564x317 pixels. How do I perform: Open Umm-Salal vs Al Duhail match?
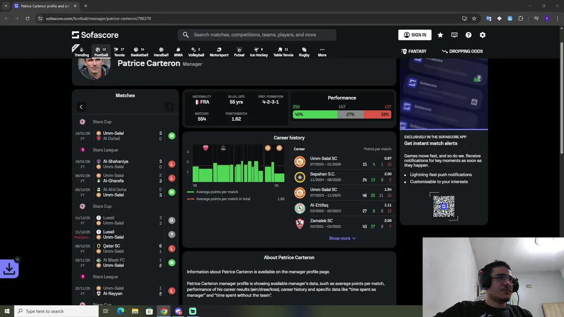pyautogui.click(x=125, y=136)
